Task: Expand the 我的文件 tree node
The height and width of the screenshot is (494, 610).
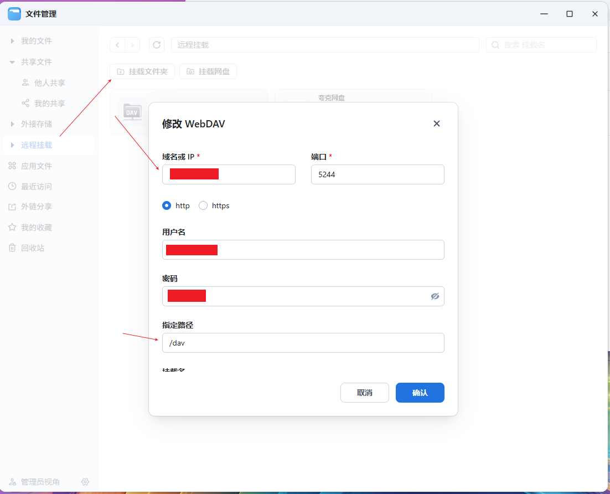Action: tap(12, 41)
